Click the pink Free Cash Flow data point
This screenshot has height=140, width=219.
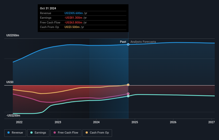pyautogui.click(x=128, y=94)
